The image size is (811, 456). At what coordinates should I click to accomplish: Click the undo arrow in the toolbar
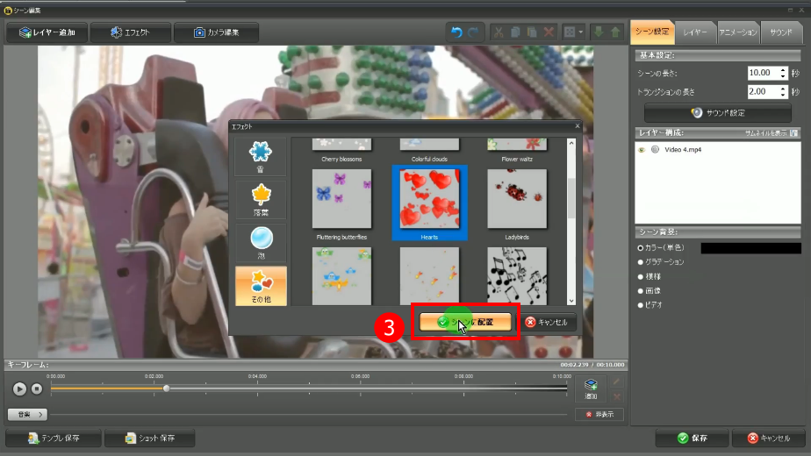pyautogui.click(x=456, y=32)
